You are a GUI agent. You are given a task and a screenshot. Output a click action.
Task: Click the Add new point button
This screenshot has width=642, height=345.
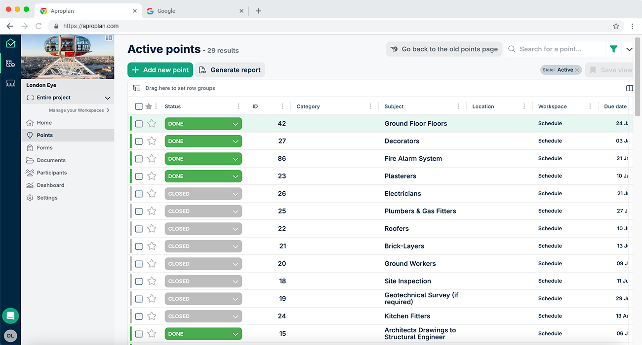[x=160, y=70]
